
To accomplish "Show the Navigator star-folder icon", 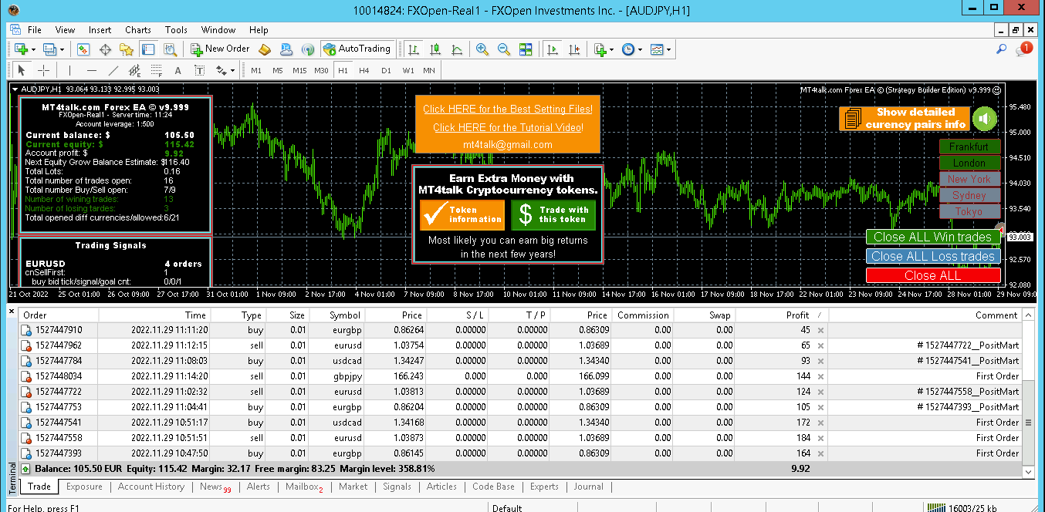I will (127, 49).
